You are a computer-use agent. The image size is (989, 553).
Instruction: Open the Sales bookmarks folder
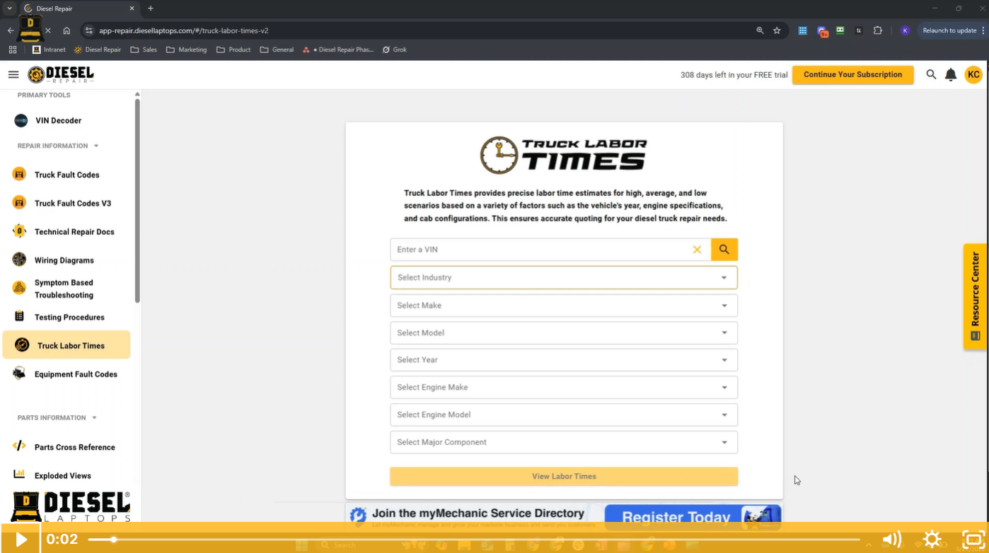click(x=144, y=50)
